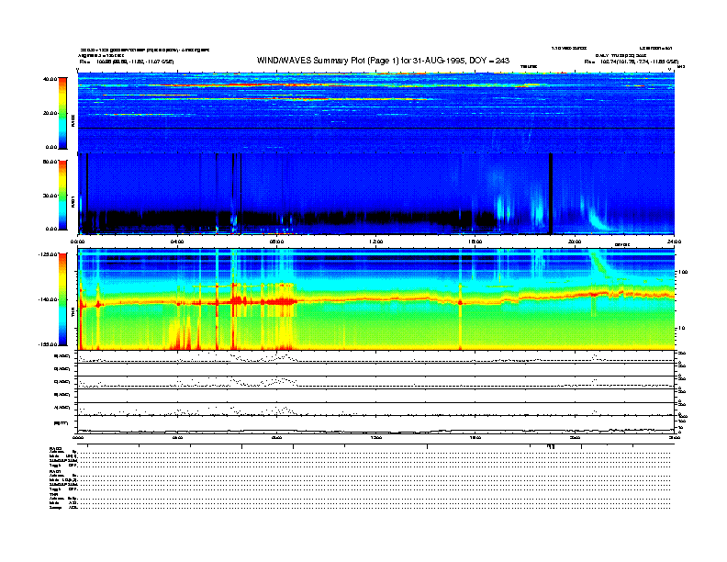This screenshot has width=727, height=562.
Task: Click the 30.00 label on RAD1 scale
Action: click(x=50, y=196)
